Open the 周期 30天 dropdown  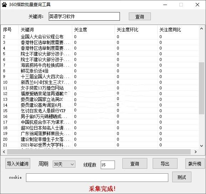pyautogui.click(x=64, y=164)
